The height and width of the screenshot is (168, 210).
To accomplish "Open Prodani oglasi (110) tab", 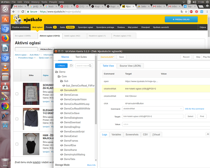I will pos(124,36).
